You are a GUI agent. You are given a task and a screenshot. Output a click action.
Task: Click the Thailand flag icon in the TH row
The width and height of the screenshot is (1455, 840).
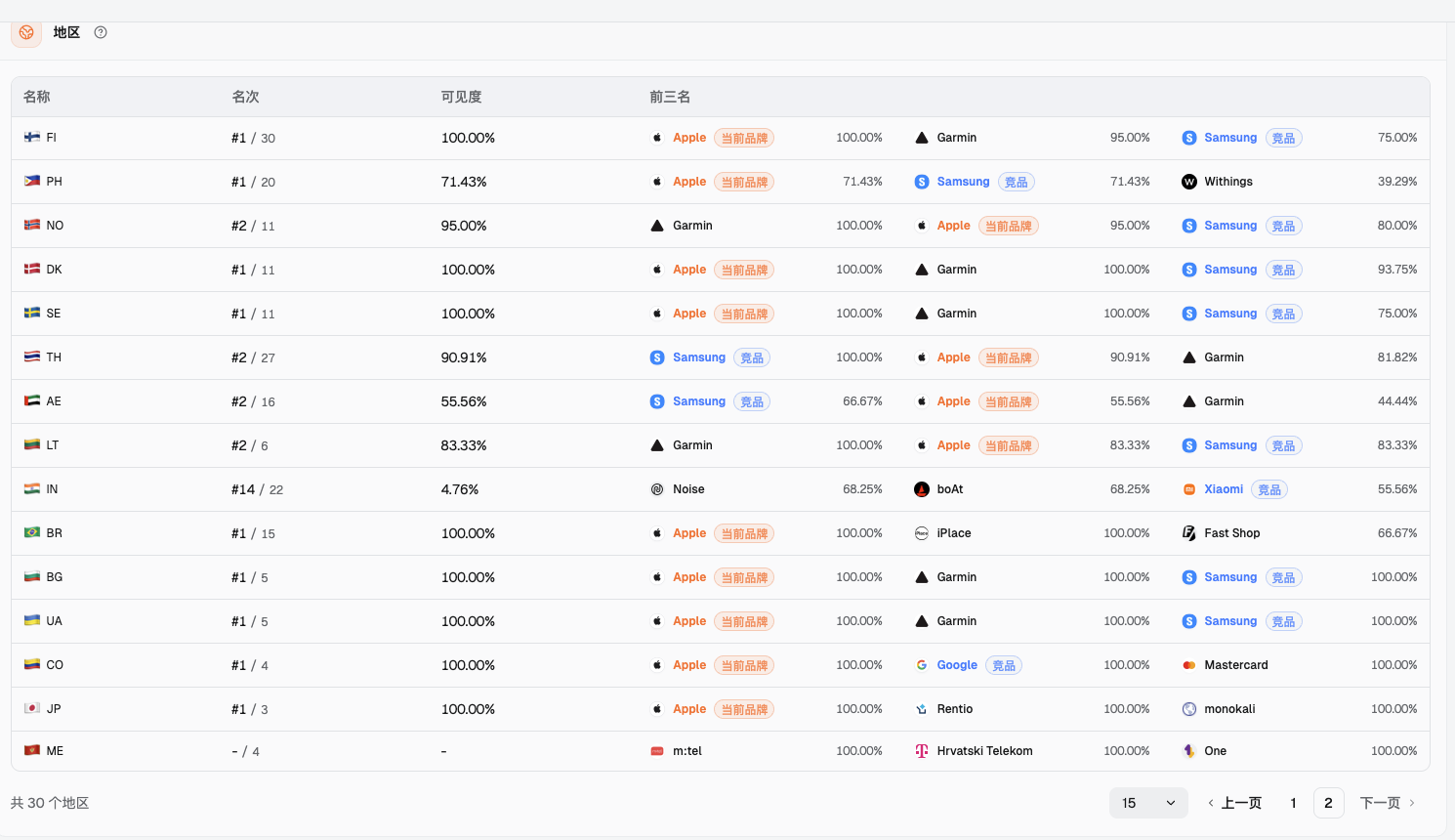(x=32, y=357)
